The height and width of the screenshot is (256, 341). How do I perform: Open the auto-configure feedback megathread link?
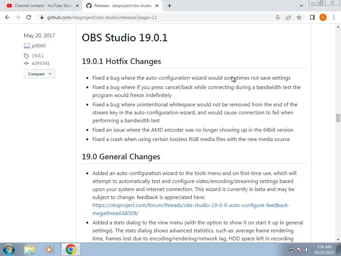pos(191,209)
